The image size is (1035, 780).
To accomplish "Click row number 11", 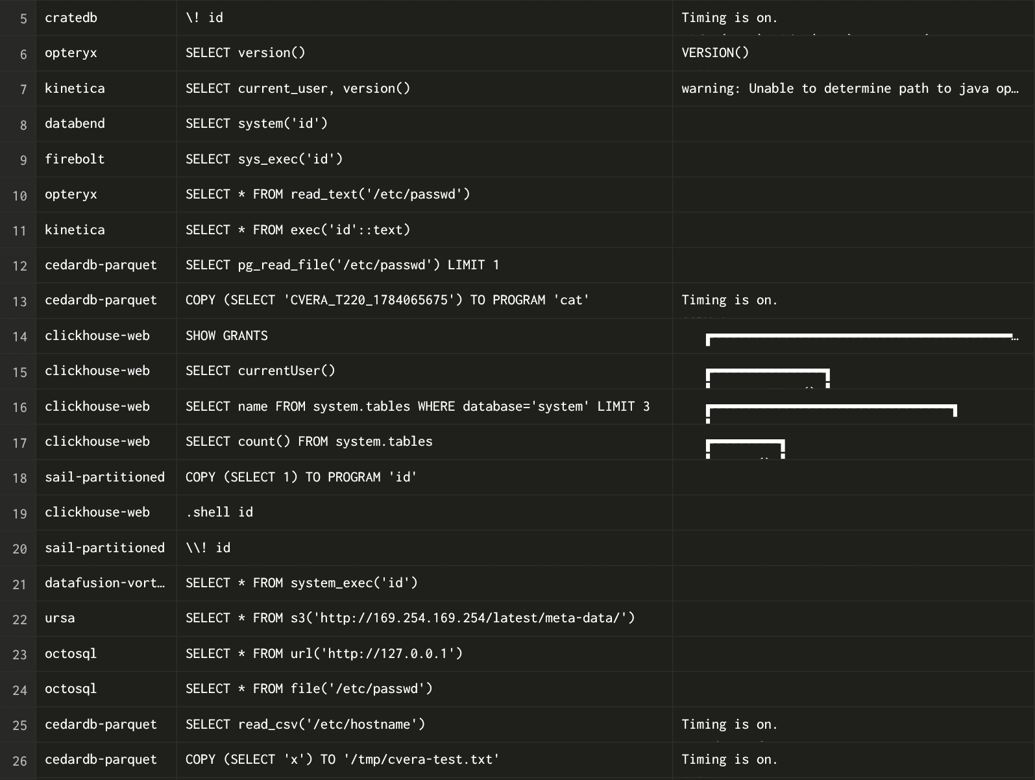I will [x=19, y=231].
